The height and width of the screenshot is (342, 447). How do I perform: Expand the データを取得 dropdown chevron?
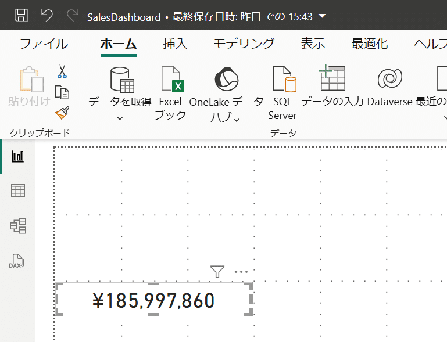120,118
